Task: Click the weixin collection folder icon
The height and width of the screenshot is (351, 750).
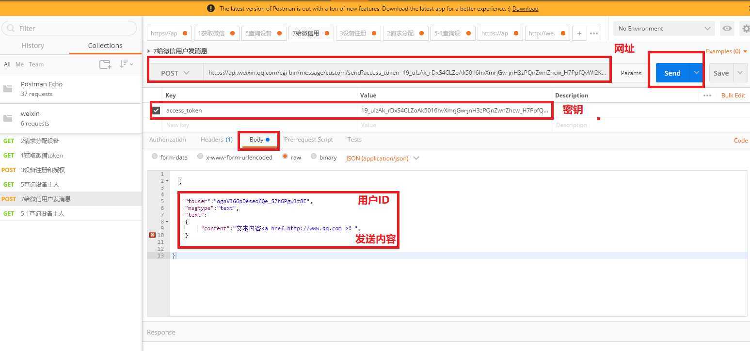Action: pos(8,118)
